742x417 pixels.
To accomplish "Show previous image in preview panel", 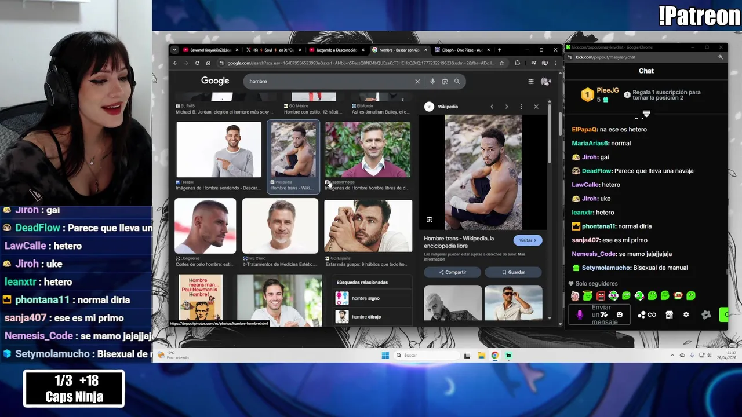I will tap(492, 107).
